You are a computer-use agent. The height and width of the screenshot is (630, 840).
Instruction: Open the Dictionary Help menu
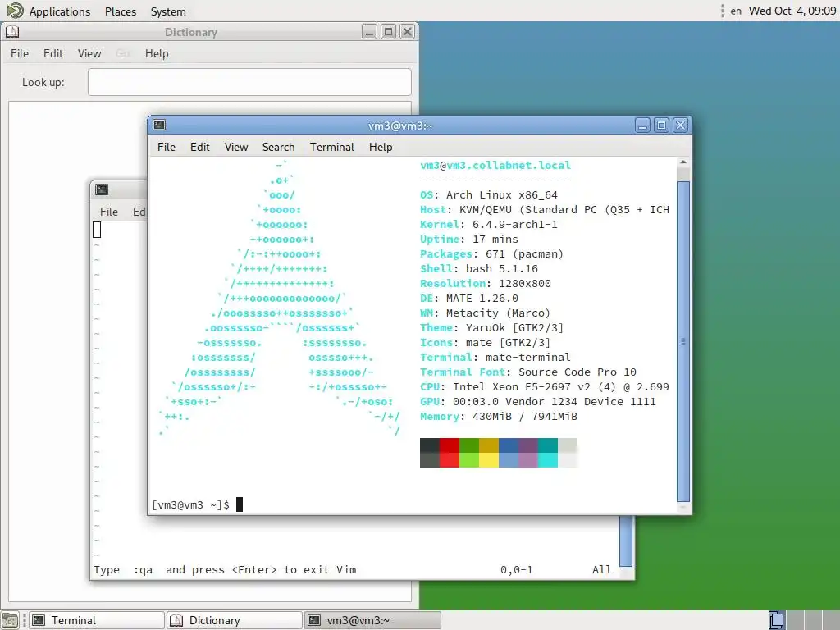tap(157, 53)
